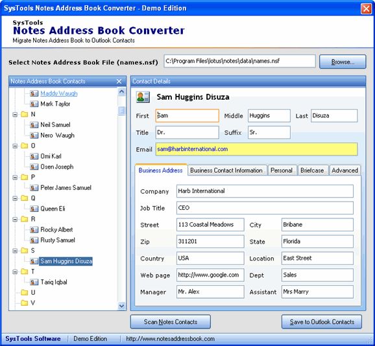Click the names.nsf file path field

(x=239, y=61)
